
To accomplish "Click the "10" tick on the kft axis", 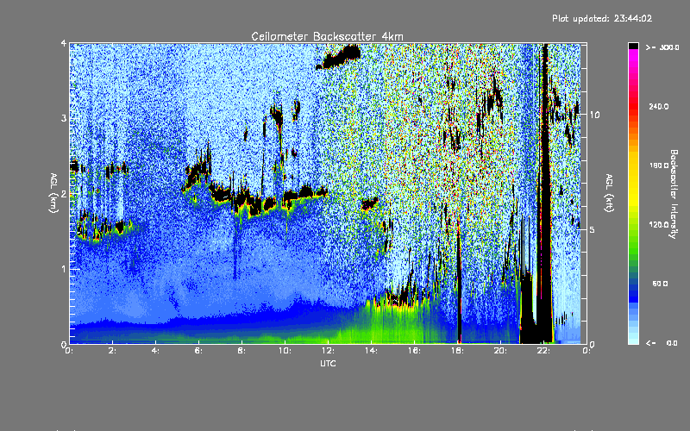I will (x=594, y=115).
